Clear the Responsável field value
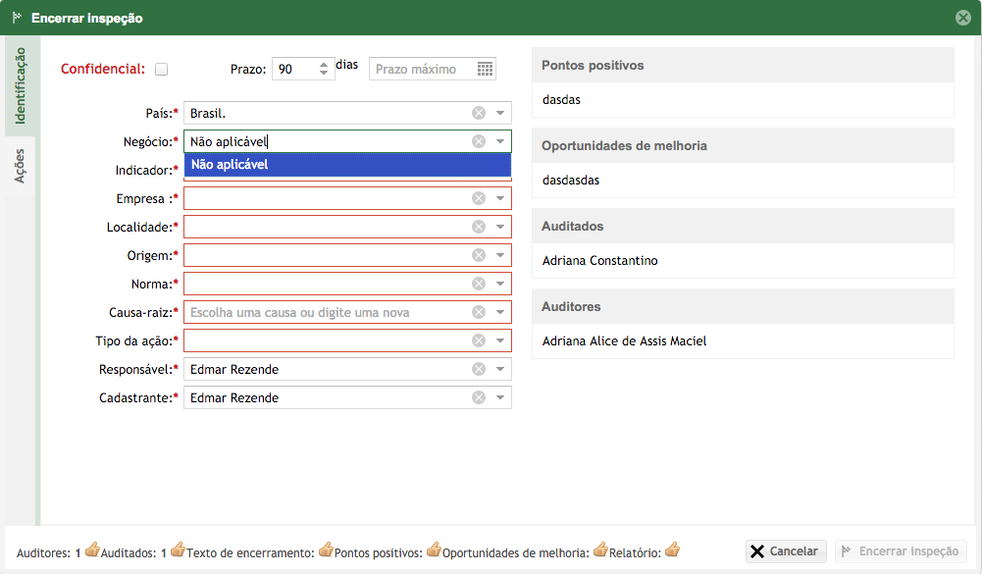The width and height of the screenshot is (982, 574). [x=479, y=369]
